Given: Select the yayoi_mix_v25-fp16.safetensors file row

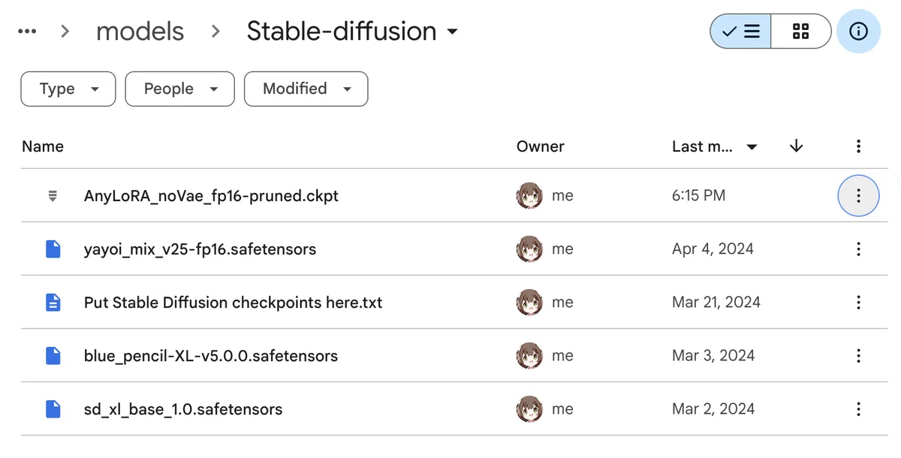Looking at the screenshot, I should tap(450, 249).
